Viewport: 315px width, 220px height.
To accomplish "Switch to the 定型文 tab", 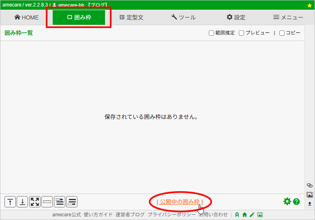I will (131, 17).
